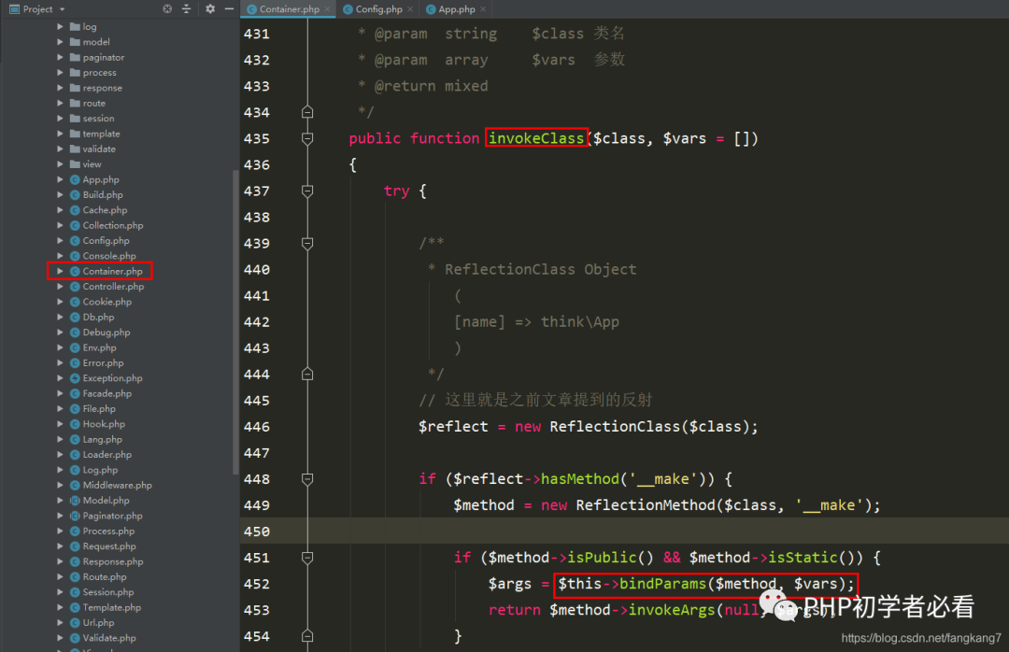Viewport: 1009px width, 652px height.
Task: Select Config.php in project tree
Action: (106, 241)
